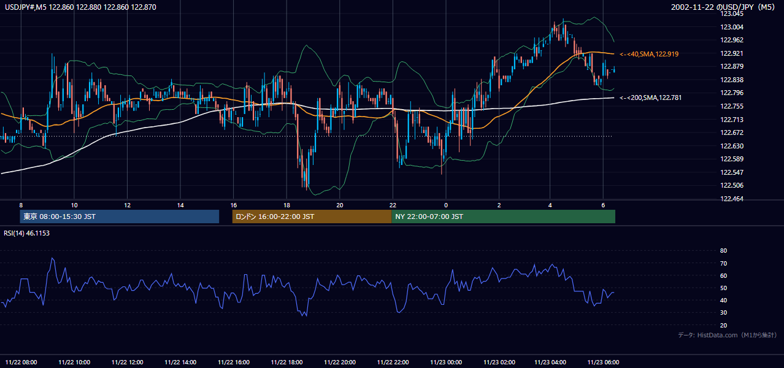
Task: Click price level 122.630 on axis
Action: tap(731, 146)
